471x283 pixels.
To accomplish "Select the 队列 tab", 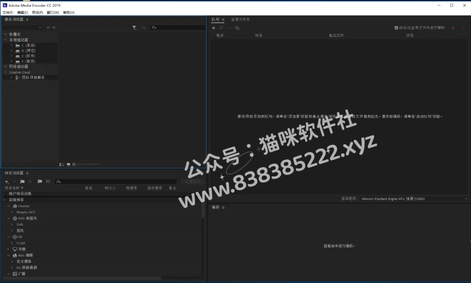I will point(215,20).
